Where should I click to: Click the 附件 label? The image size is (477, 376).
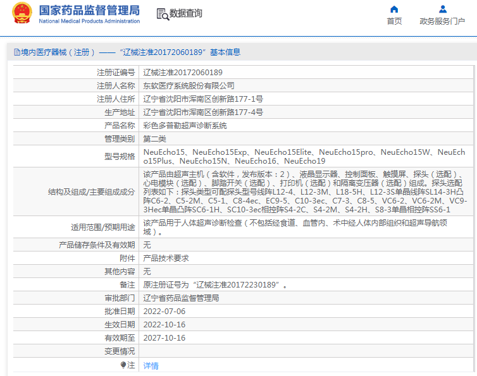127,258
